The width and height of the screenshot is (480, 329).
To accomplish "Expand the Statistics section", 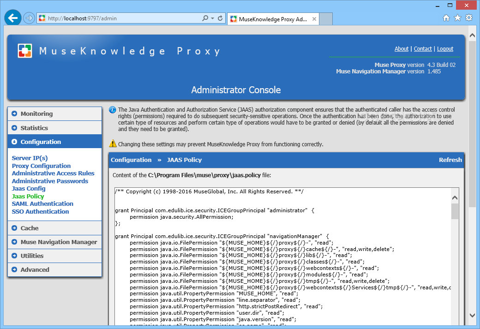I will (x=55, y=128).
